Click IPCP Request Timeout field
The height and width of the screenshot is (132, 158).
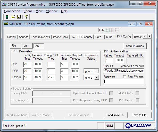point(38,71)
